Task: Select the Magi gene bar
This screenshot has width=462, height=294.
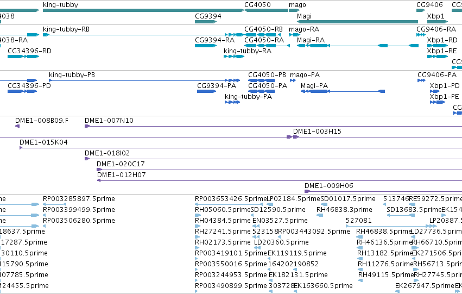Action: tap(357, 22)
